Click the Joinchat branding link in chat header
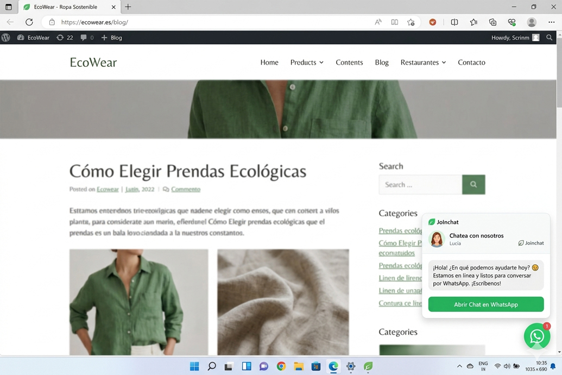 tap(531, 243)
